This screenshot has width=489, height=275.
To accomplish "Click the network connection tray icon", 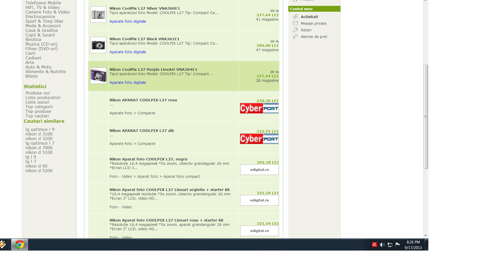I will [390, 245].
